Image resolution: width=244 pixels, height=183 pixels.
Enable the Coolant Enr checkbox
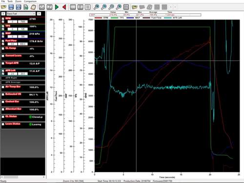[x=3, y=102]
